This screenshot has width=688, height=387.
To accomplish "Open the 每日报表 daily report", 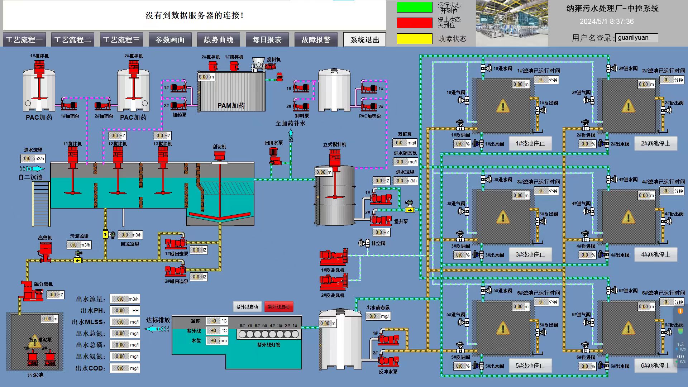I will [x=267, y=39].
